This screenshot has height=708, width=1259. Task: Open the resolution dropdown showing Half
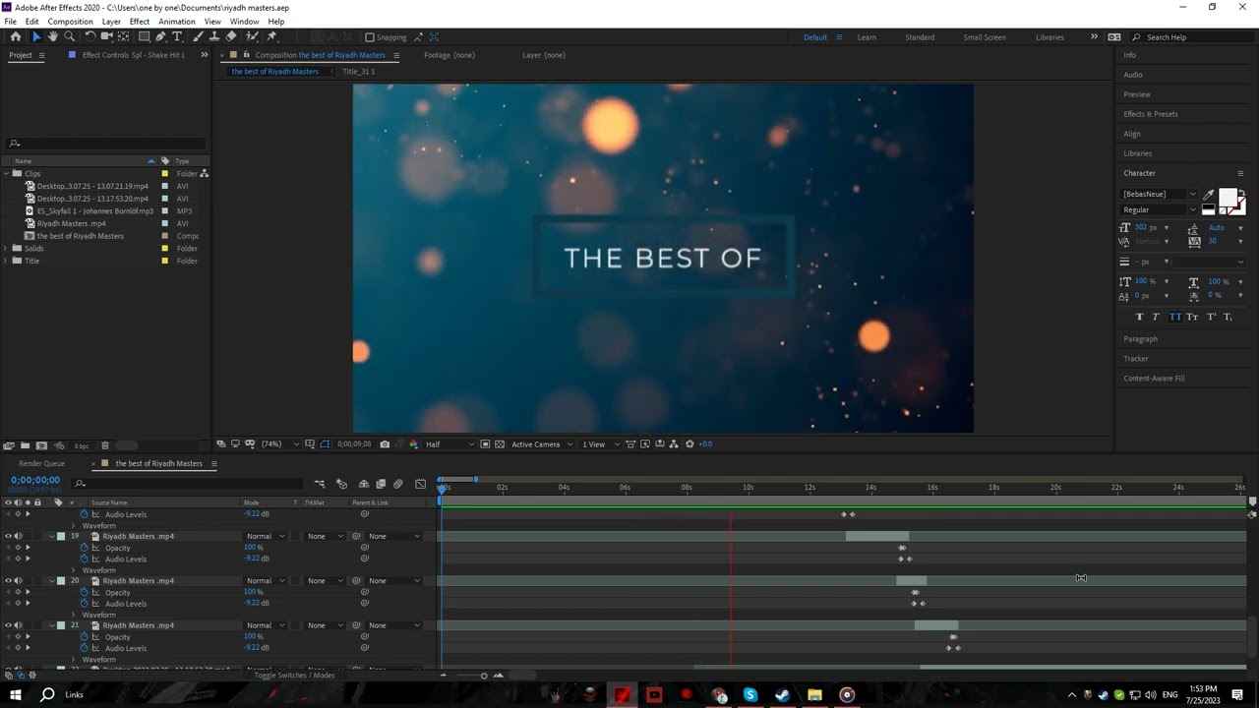449,444
